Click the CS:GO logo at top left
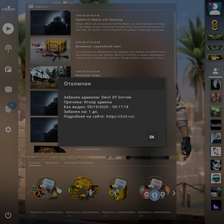 coord(8,9)
